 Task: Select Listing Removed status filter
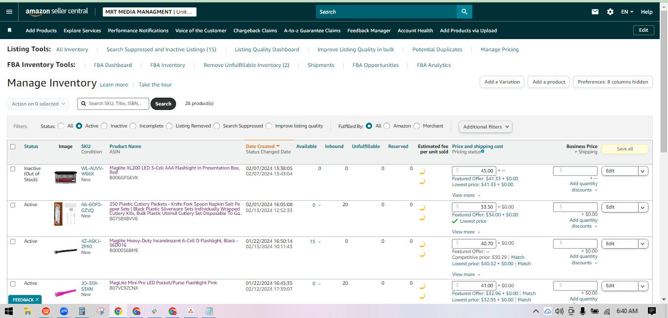169,126
